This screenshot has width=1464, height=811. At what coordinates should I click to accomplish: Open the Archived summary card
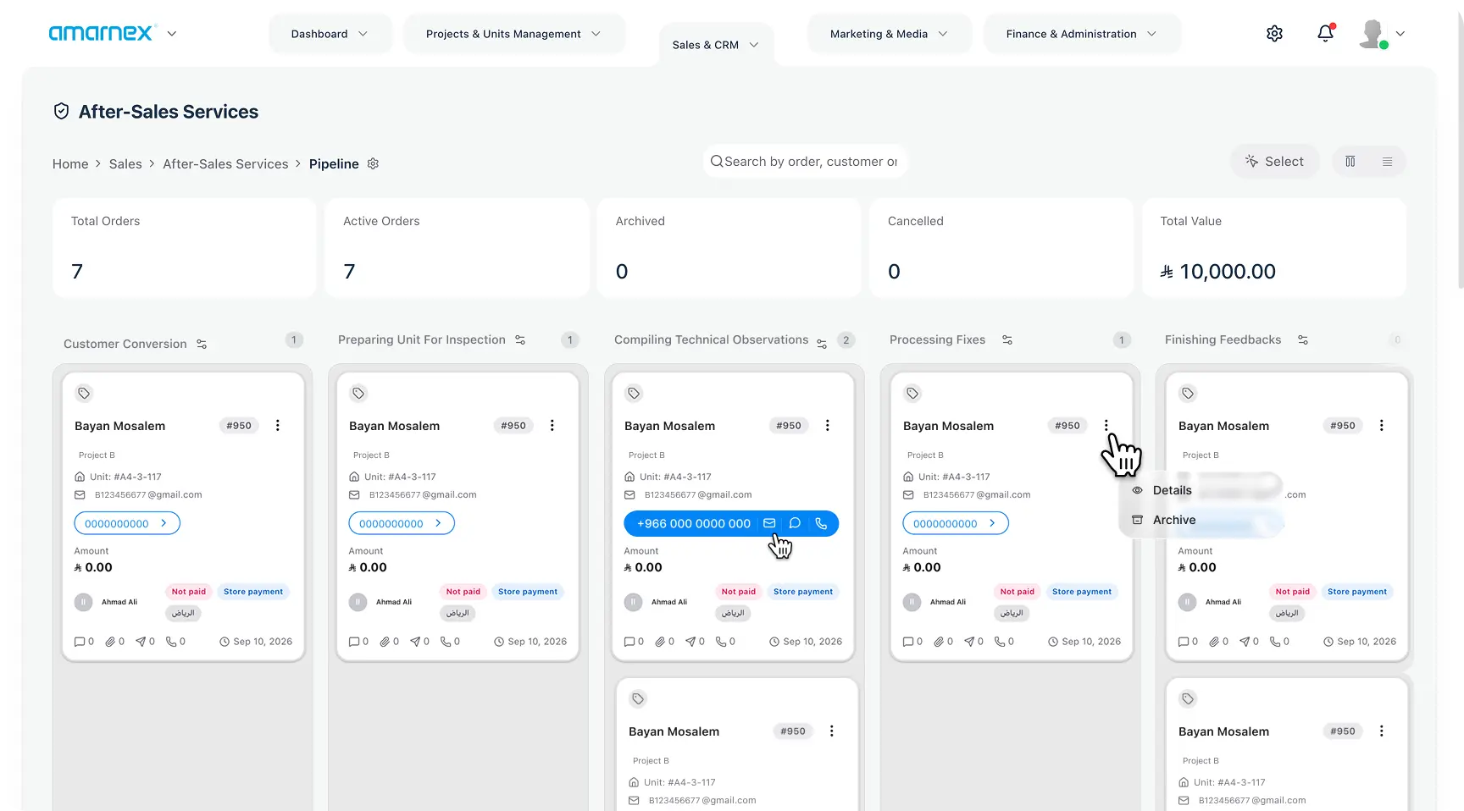[729, 248]
